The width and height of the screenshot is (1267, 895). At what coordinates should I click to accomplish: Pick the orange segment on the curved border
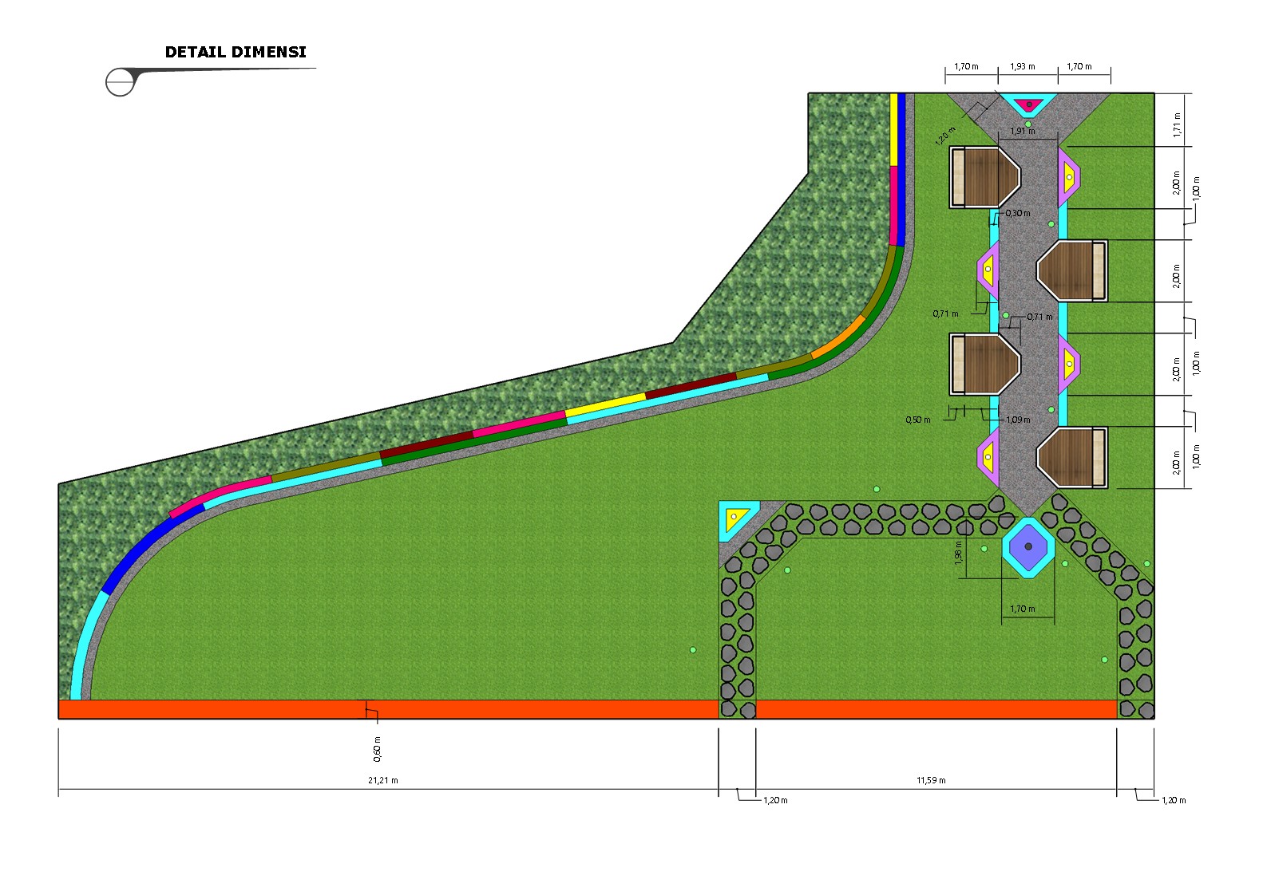tap(838, 337)
